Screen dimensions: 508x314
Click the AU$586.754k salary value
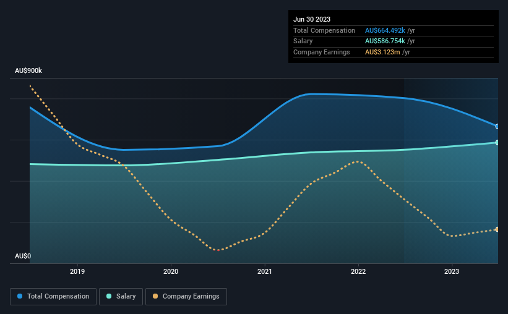coord(385,41)
